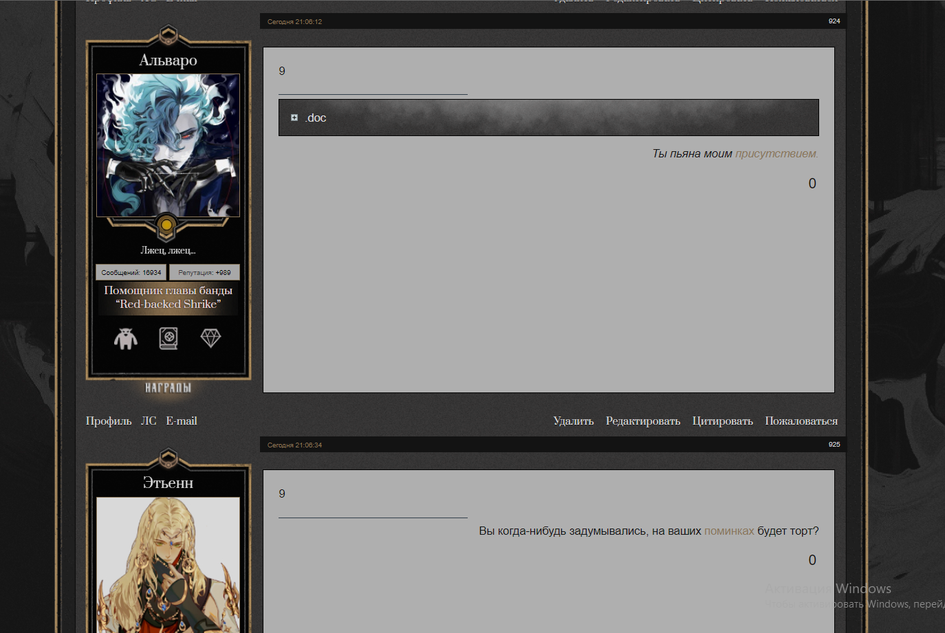Send Альваро a private message via ЛС
This screenshot has width=945, height=633.
click(x=149, y=421)
